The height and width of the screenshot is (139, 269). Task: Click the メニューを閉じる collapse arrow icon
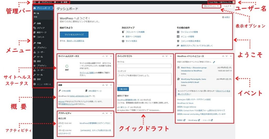tap(35, 84)
